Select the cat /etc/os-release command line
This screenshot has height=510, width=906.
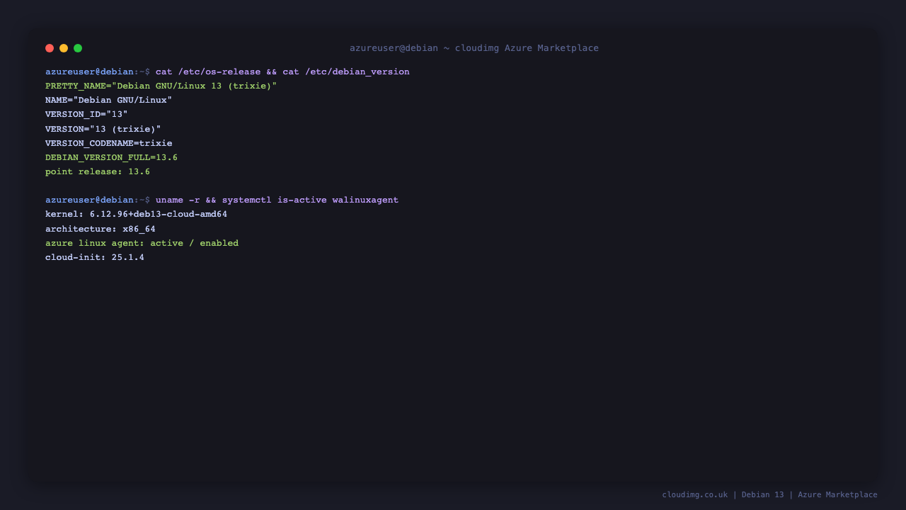(x=227, y=72)
